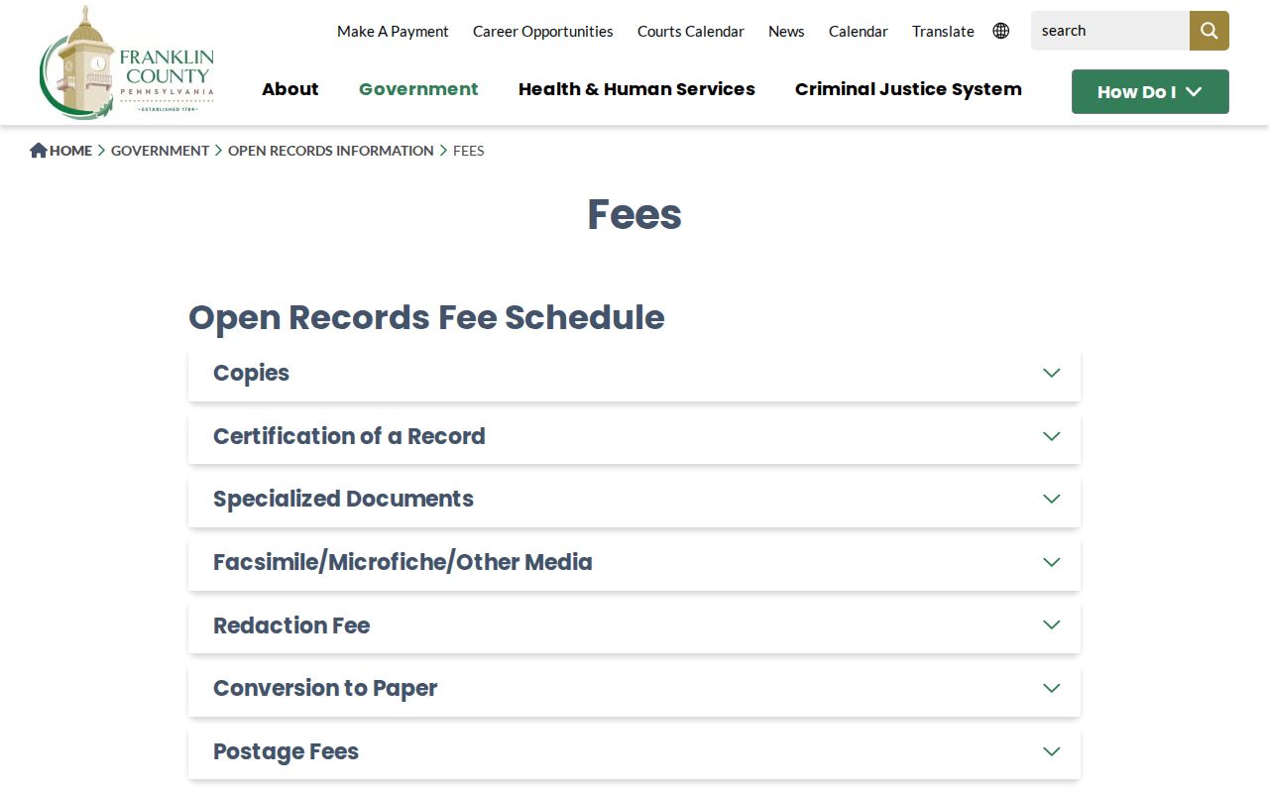Viewport: 1269px width, 793px height.
Task: Click FEES breadcrumb text
Action: pos(469,151)
